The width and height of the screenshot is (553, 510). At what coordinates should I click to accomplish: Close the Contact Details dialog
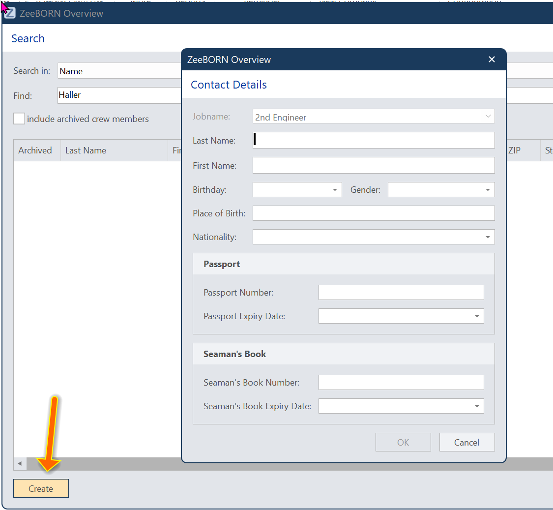(492, 60)
